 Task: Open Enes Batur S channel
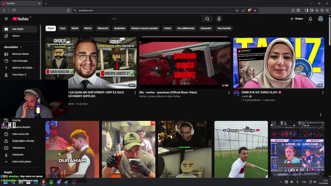click(20, 75)
